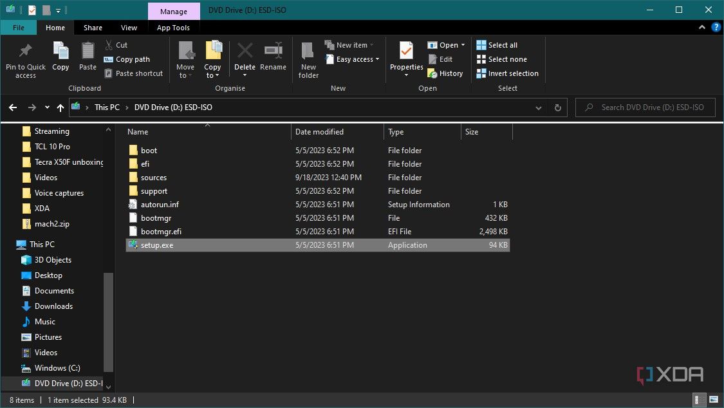This screenshot has height=408, width=724.
Task: Click the Edit command
Action: 440,59
